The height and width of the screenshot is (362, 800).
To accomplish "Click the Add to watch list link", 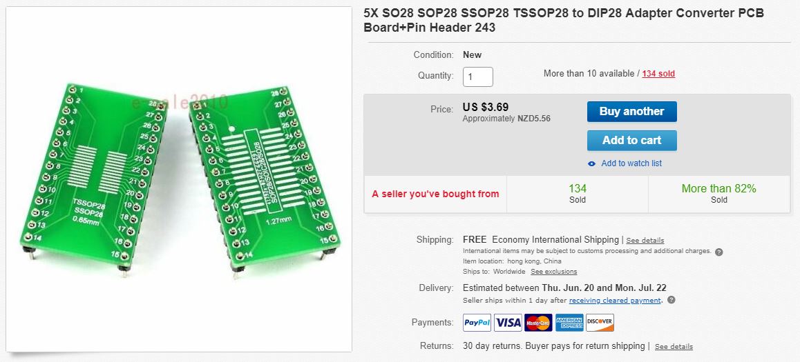I will 631,163.
